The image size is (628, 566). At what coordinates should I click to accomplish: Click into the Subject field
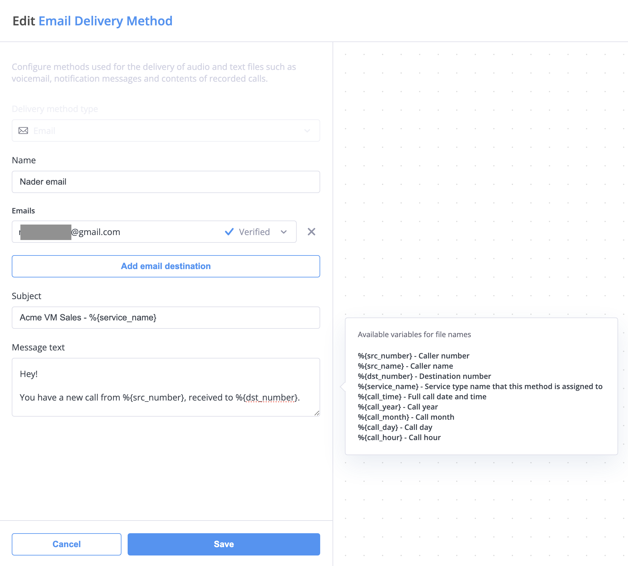click(166, 318)
